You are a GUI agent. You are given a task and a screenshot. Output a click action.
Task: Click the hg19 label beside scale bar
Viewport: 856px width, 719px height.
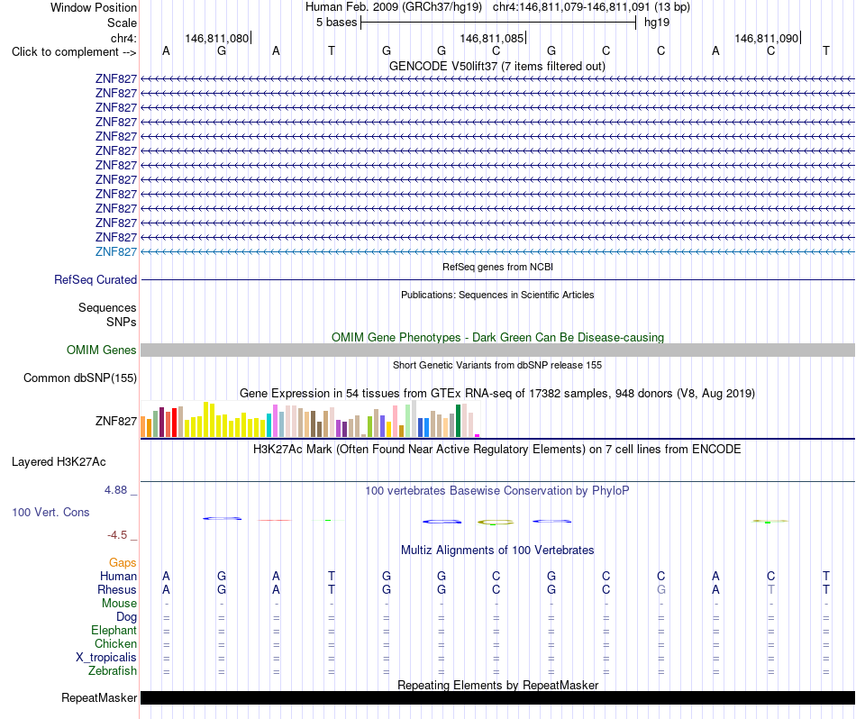click(657, 23)
